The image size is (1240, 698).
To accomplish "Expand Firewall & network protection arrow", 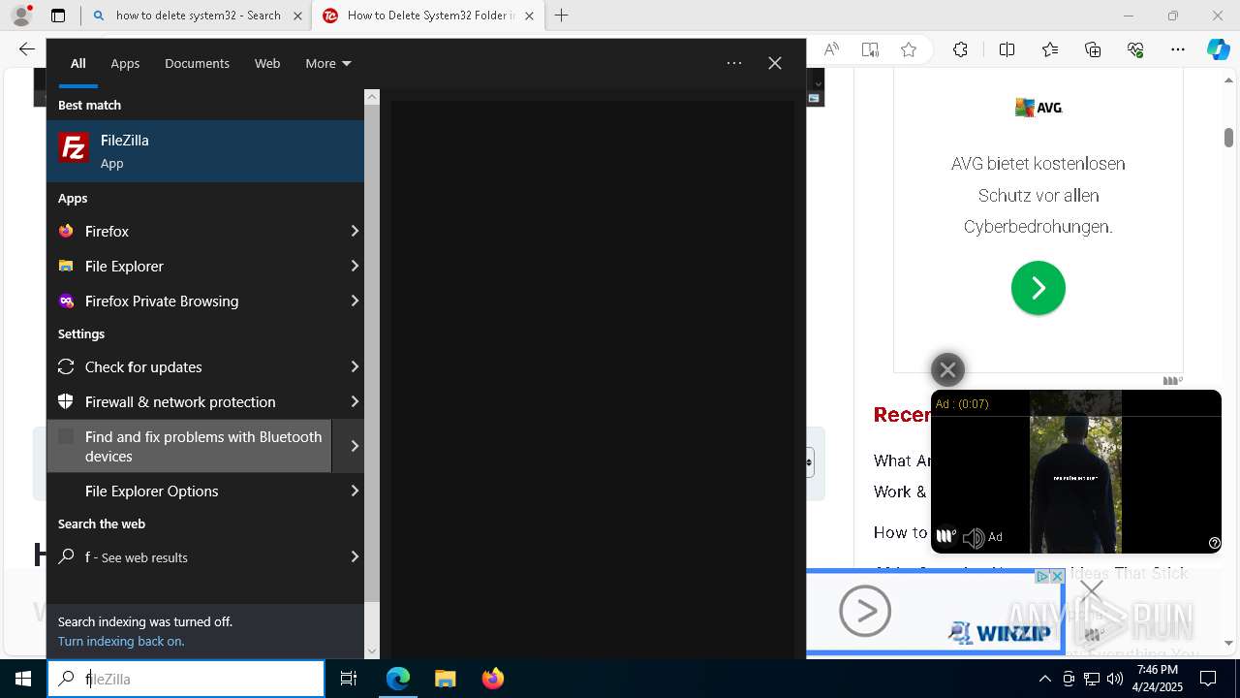I will point(354,401).
